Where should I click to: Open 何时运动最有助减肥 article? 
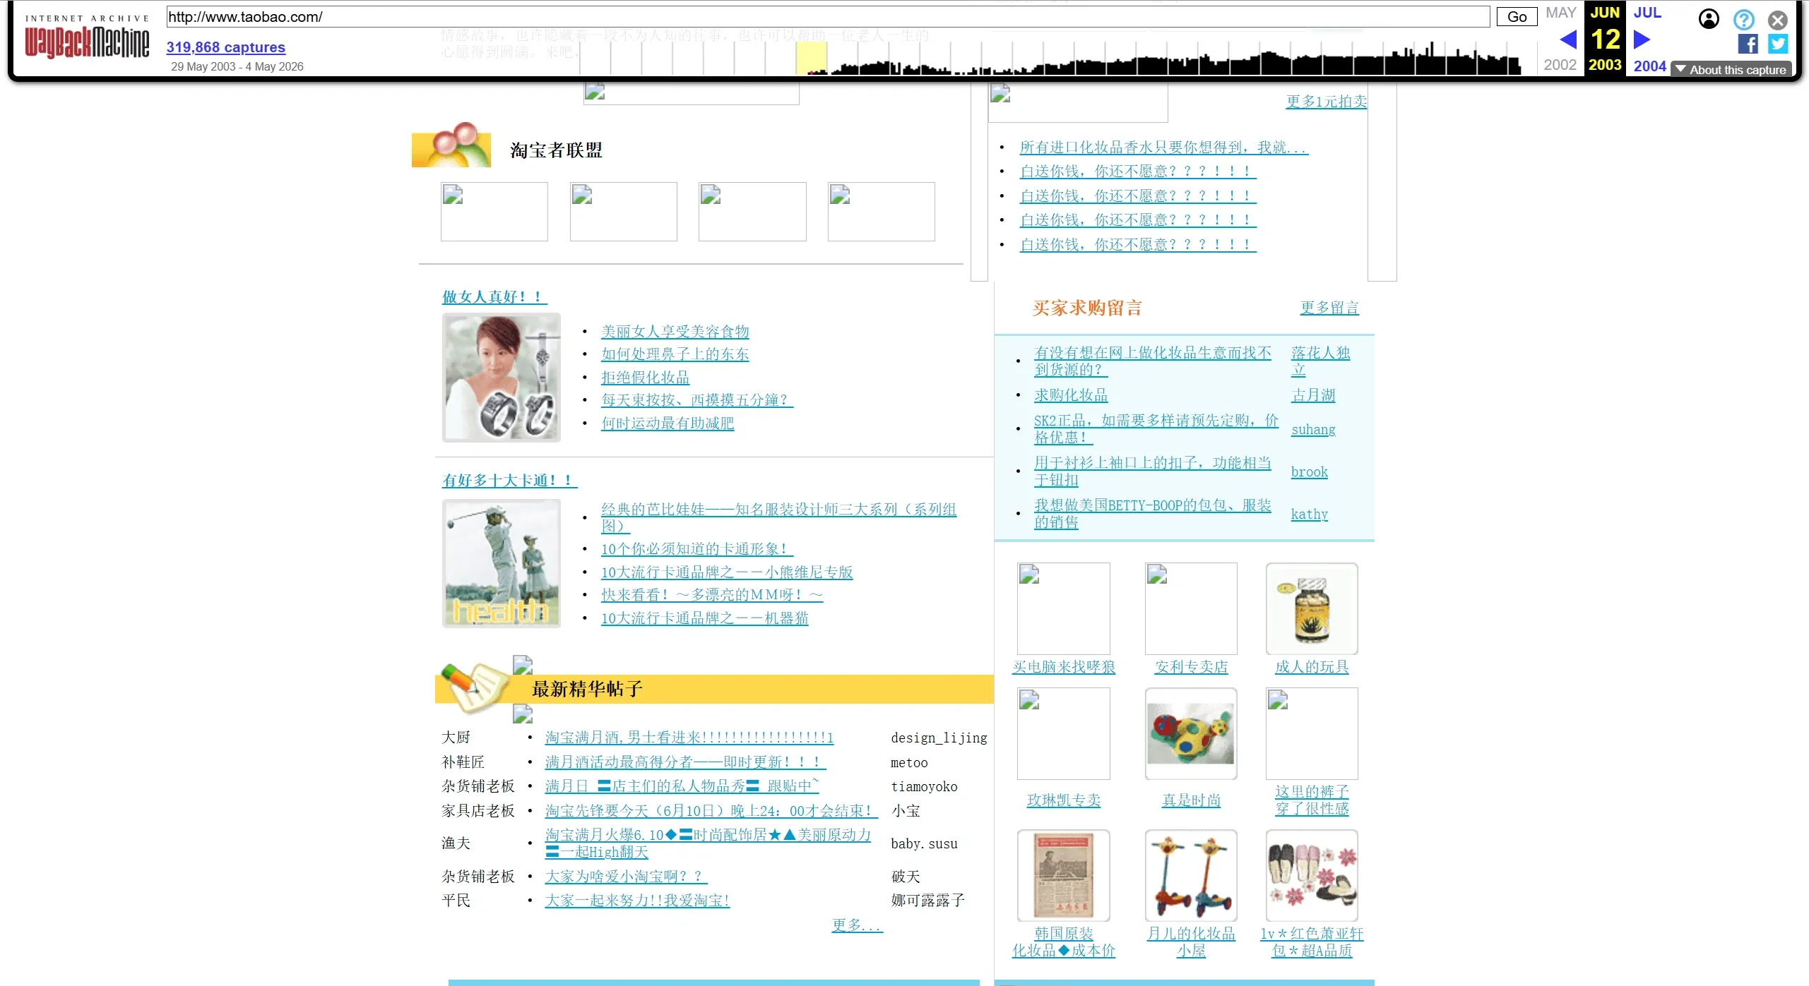(x=667, y=423)
